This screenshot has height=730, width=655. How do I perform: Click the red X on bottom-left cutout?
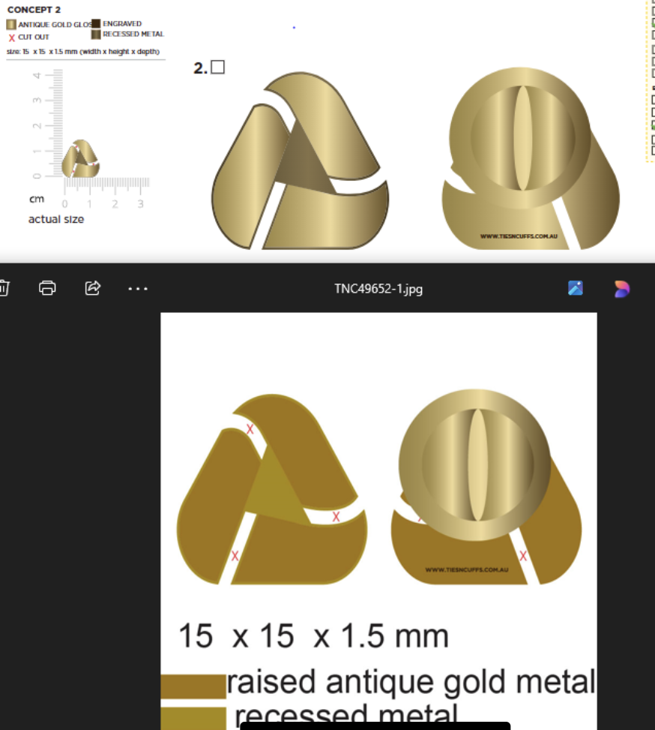point(235,555)
